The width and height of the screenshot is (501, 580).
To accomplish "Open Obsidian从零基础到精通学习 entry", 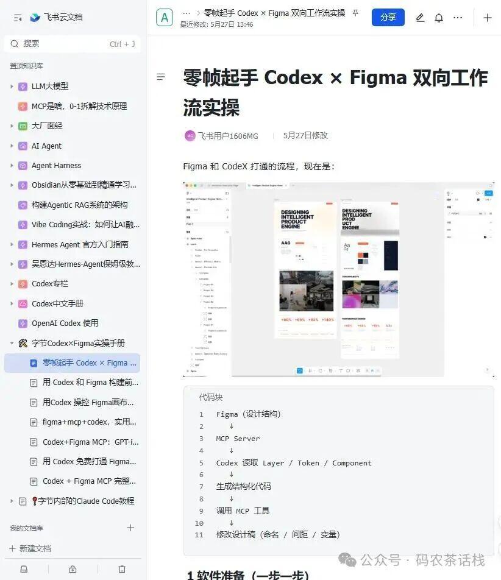I will (x=84, y=185).
